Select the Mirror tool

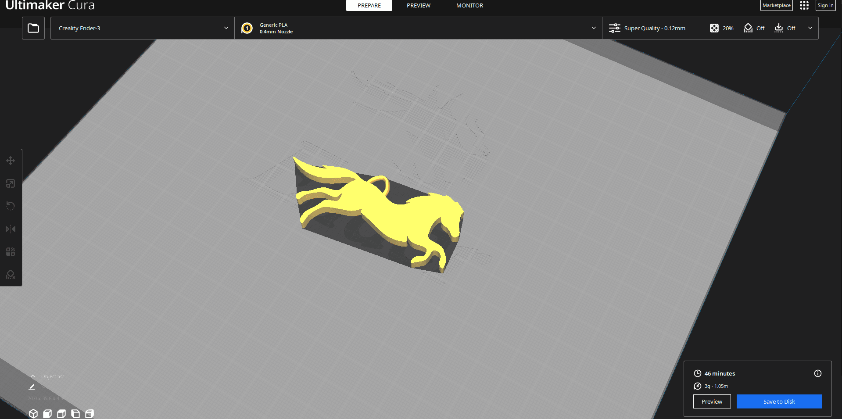(11, 229)
